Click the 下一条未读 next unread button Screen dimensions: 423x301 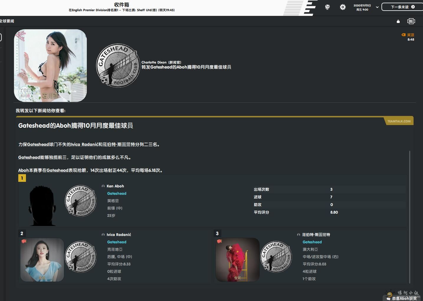point(402,7)
